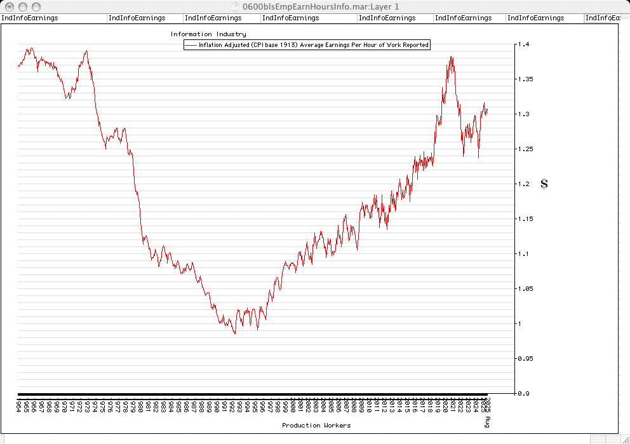Zoom the window with the third title-bar button
This screenshot has height=444, width=630.
click(x=36, y=6)
